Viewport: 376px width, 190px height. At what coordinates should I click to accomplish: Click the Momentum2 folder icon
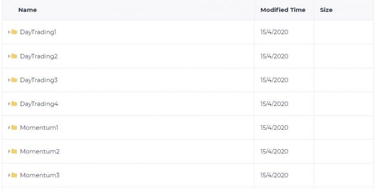coord(14,151)
